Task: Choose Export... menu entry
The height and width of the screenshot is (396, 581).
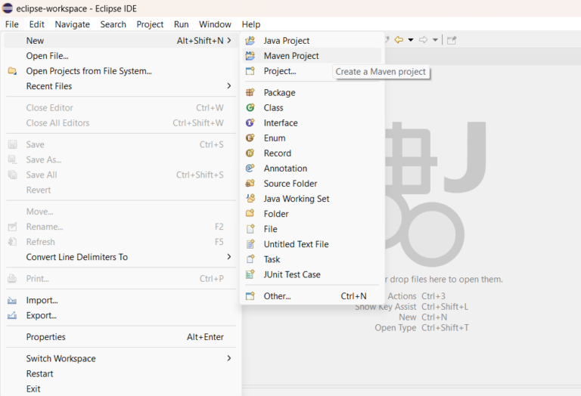Action: [x=121, y=315]
